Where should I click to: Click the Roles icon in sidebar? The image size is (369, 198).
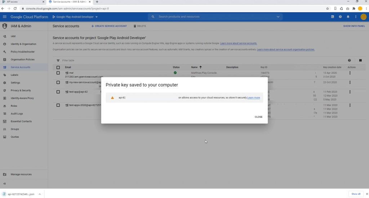[4, 106]
